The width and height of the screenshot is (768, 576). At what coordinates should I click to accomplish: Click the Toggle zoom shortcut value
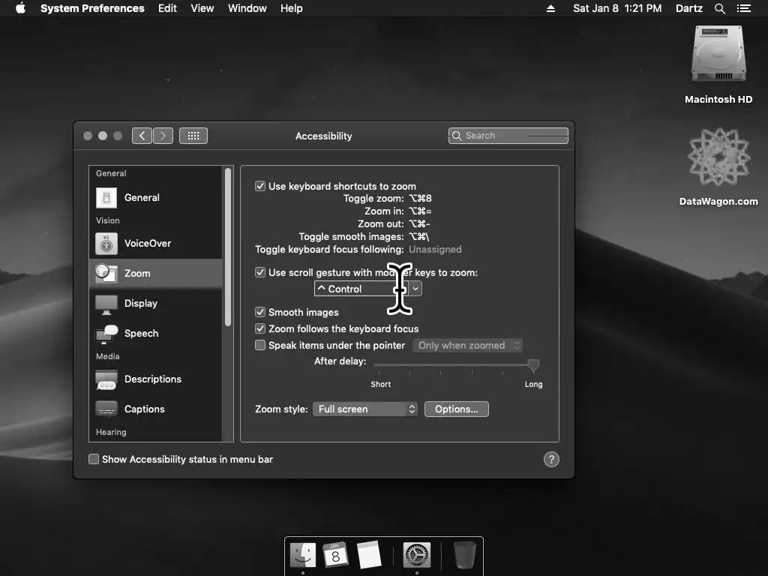(x=420, y=198)
